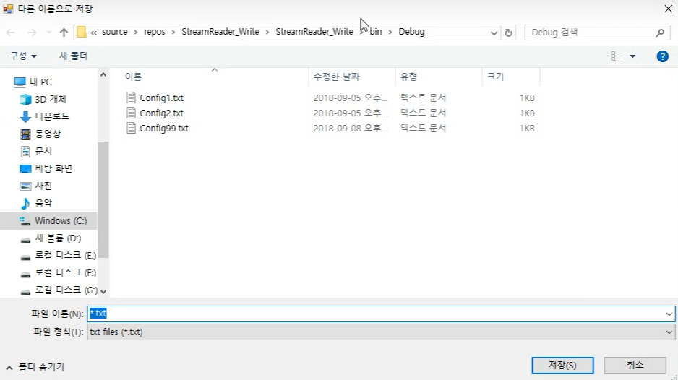The image size is (678, 380).
Task: Cancel with the 취소 button
Action: click(x=635, y=365)
